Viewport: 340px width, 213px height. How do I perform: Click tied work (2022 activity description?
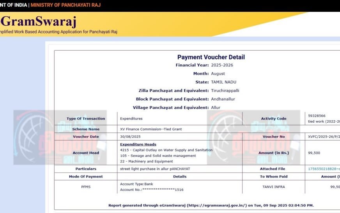[324, 121]
